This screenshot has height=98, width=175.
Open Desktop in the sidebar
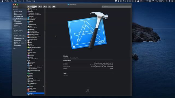18,21
